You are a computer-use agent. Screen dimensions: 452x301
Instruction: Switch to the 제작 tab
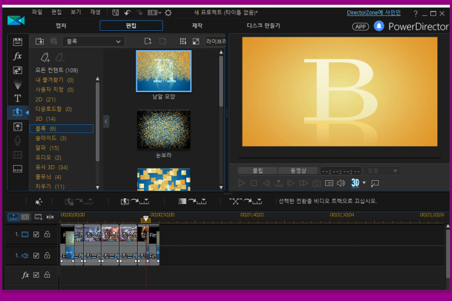(197, 26)
